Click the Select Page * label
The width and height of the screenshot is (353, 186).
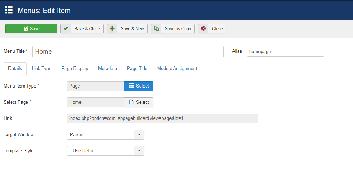17,102
